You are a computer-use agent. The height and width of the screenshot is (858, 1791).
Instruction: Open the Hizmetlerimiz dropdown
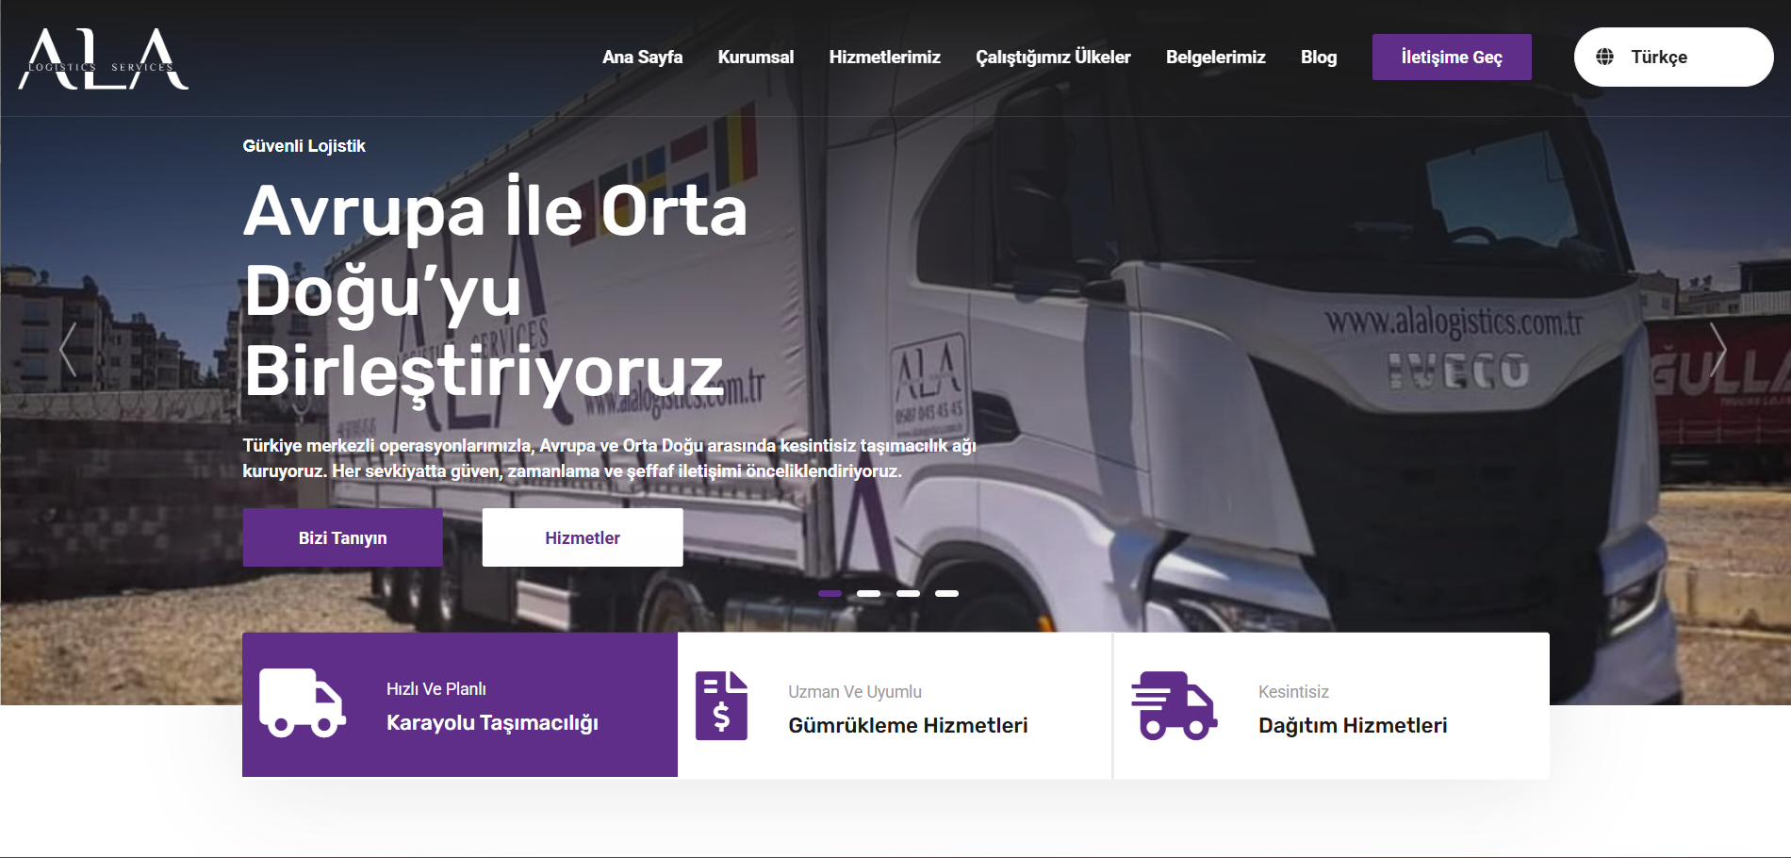(x=884, y=57)
